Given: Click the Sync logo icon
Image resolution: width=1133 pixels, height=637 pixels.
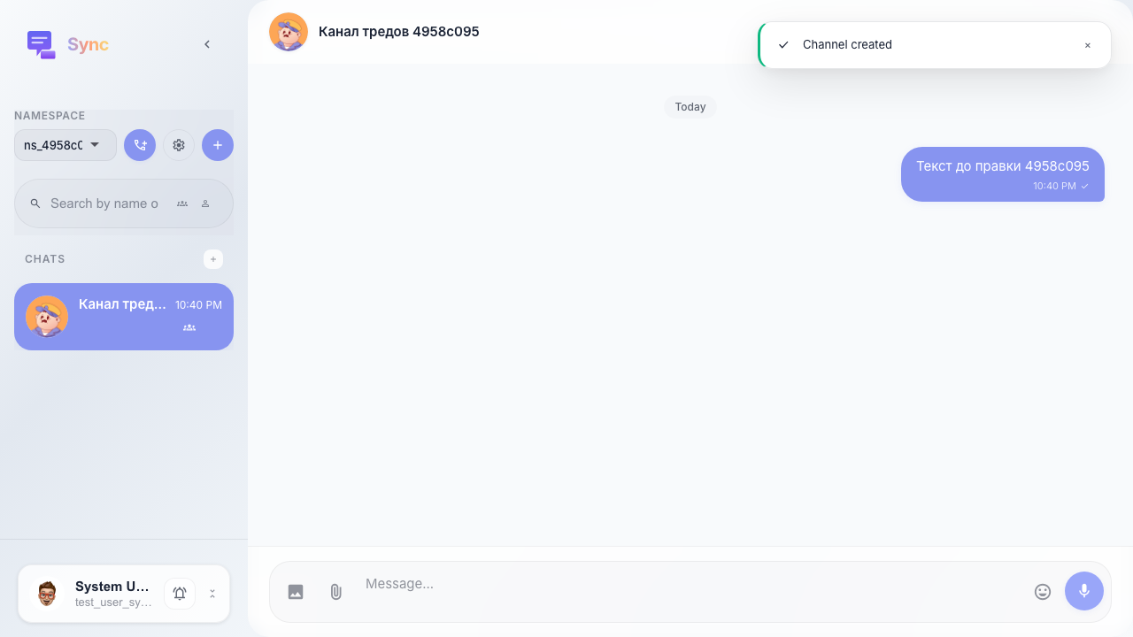Looking at the screenshot, I should tap(42, 44).
